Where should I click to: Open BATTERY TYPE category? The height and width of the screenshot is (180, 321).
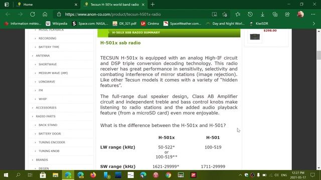[49, 47]
